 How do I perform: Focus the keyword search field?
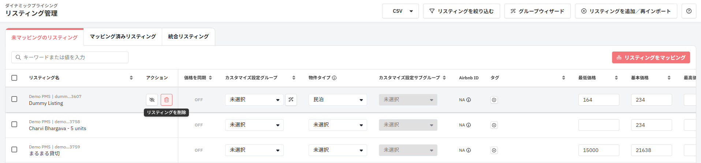70,57
